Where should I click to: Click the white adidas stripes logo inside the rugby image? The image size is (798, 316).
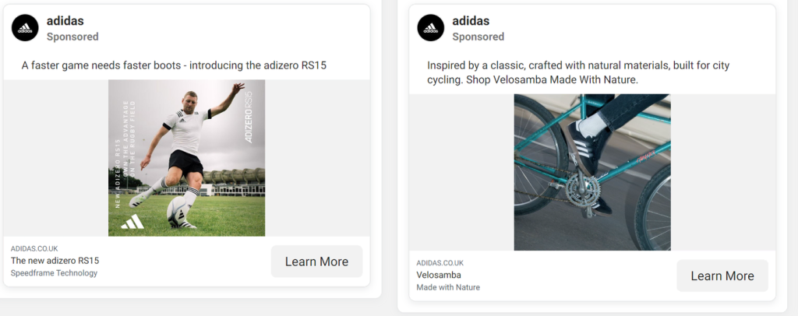point(132,222)
